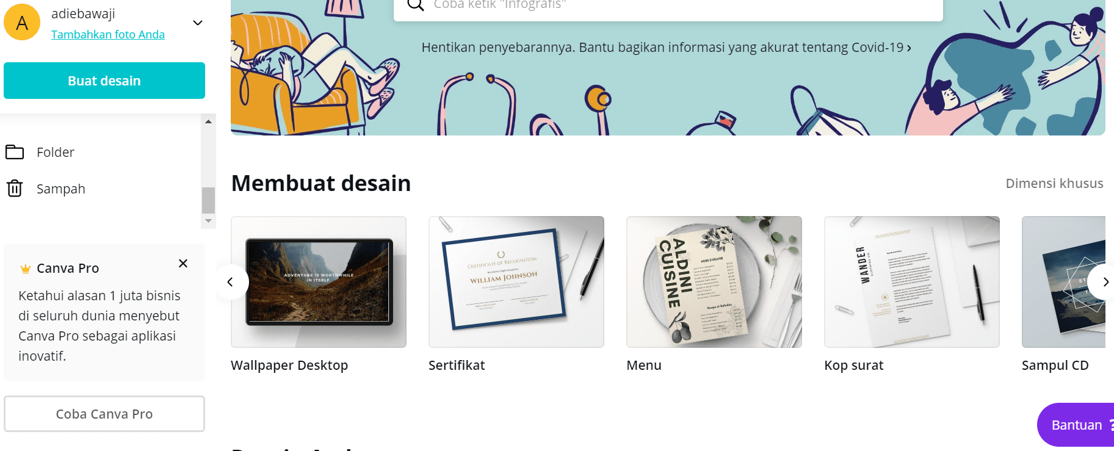Show previous design types with left arrow
This screenshot has height=451, width=1114.
click(x=230, y=282)
